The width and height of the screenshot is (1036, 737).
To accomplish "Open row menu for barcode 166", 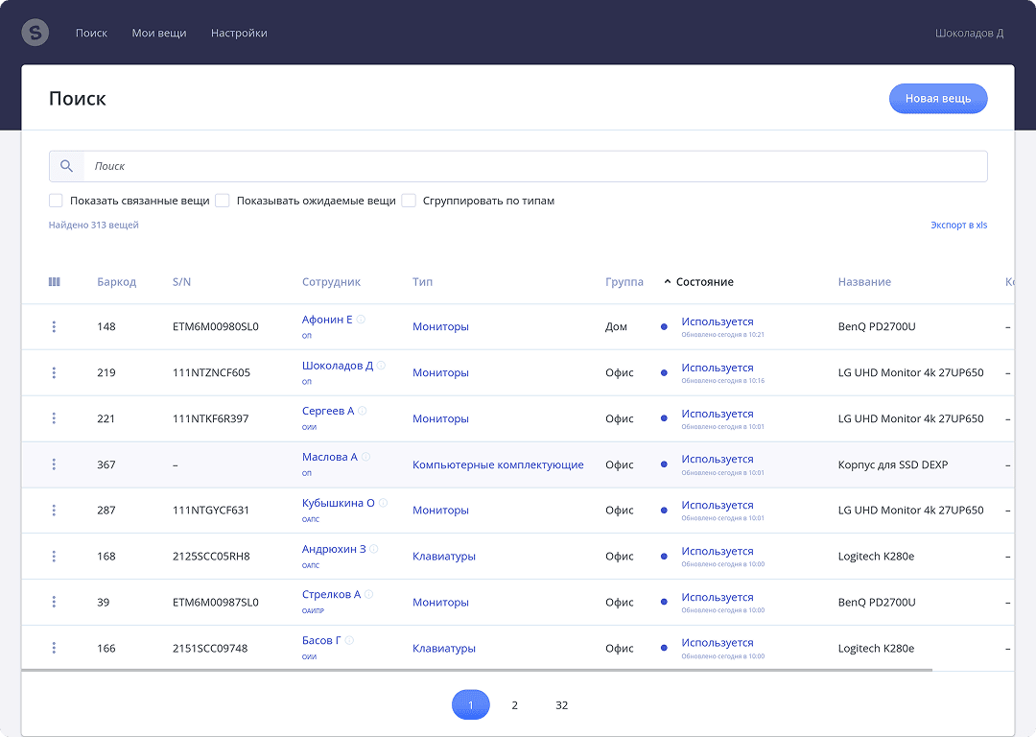I will click(54, 649).
